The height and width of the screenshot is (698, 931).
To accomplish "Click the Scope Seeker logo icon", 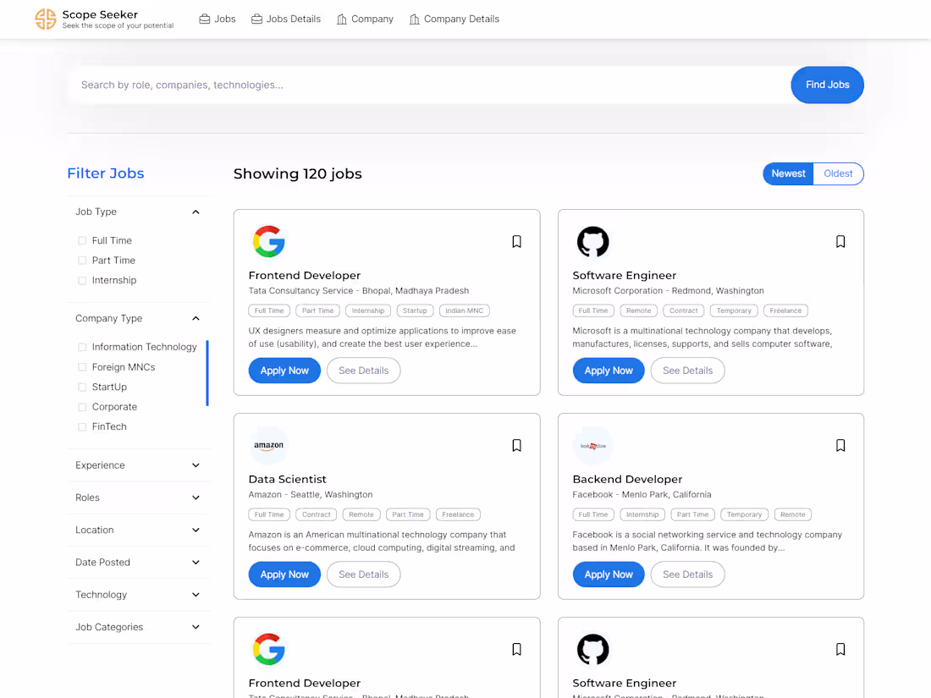I will pos(46,19).
